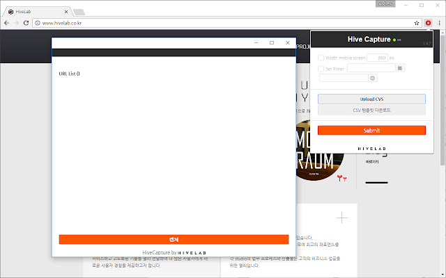The image size is (446, 278).
Task: Click the vertical page scrollbar
Action: tap(443, 99)
